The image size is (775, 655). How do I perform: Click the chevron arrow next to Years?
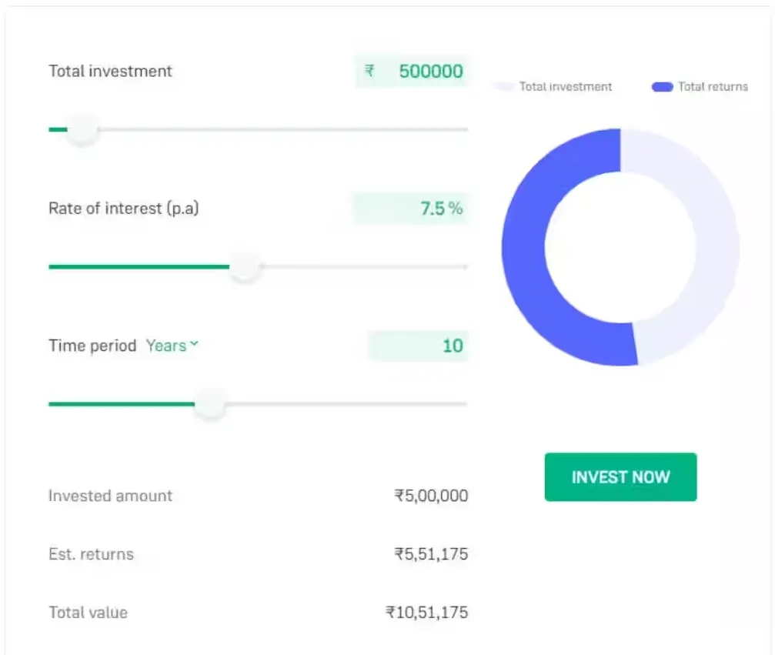(194, 345)
